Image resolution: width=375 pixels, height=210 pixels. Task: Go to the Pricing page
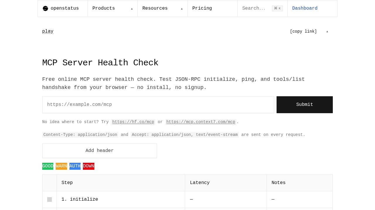click(212, 8)
